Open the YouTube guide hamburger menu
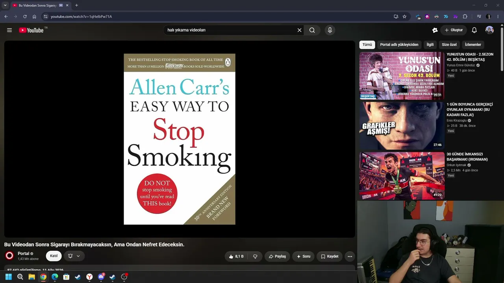This screenshot has height=283, width=504. tap(9, 30)
